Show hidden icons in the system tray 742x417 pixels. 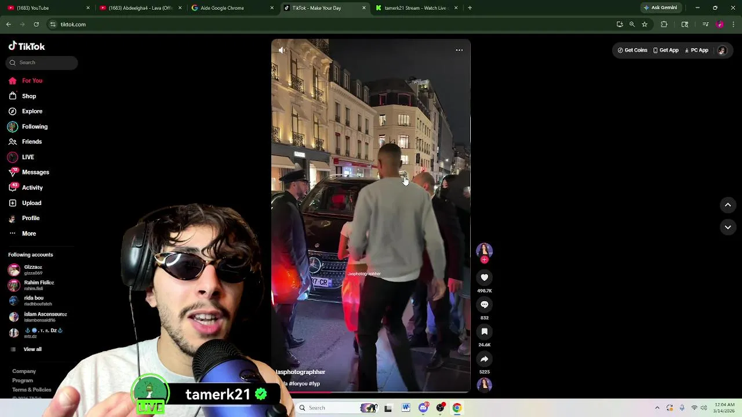657,408
